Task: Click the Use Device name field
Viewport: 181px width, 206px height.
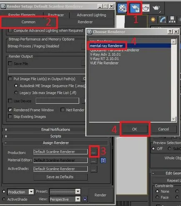Action: 58,101
